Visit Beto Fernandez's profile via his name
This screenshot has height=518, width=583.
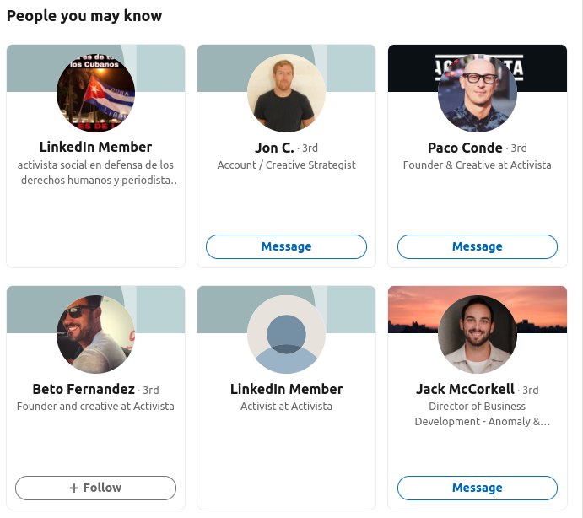(x=84, y=389)
